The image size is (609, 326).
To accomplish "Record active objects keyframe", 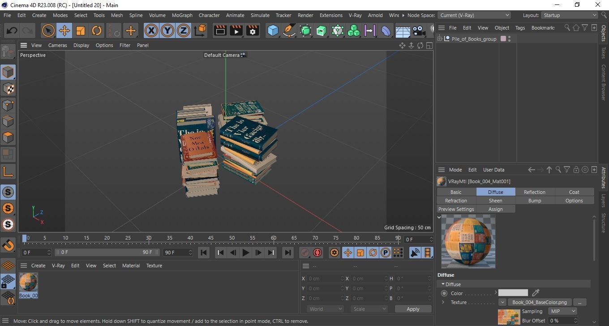I will tap(305, 253).
